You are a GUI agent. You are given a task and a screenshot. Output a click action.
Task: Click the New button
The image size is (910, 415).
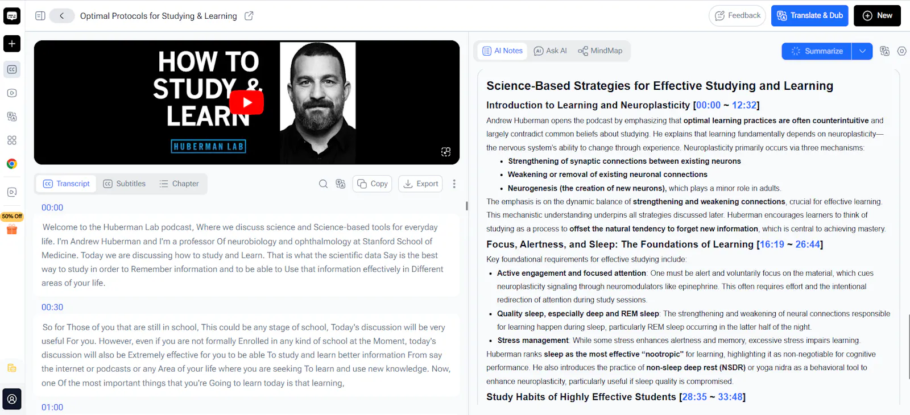tap(877, 16)
